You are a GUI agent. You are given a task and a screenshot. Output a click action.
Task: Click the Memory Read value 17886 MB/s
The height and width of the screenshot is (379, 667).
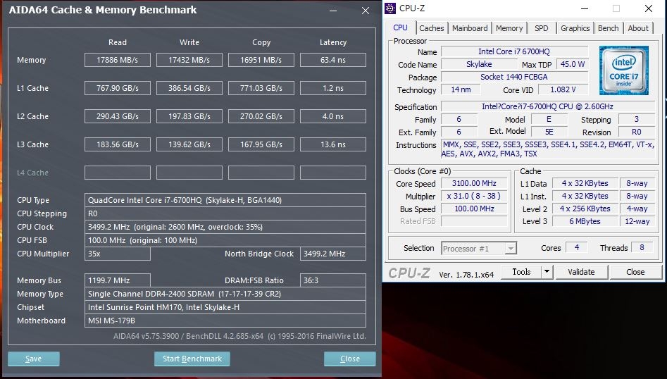pos(118,60)
